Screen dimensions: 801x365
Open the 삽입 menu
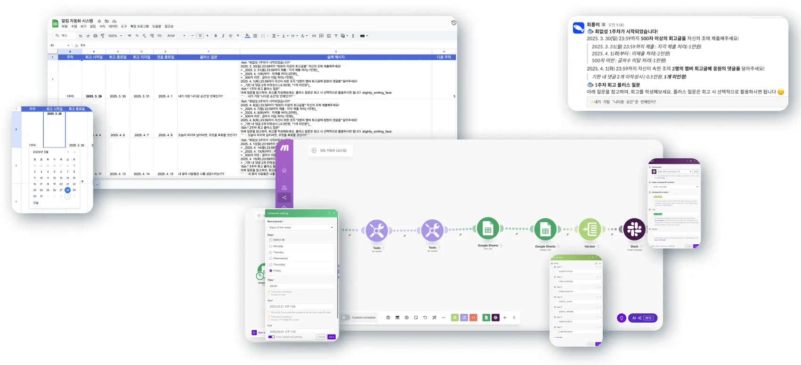(x=93, y=26)
